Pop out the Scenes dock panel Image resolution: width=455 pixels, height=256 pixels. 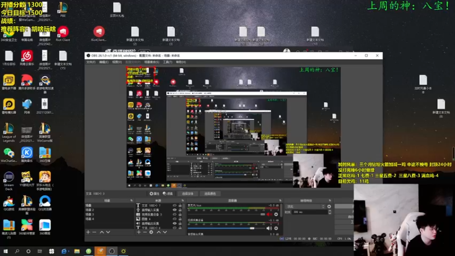click(x=131, y=201)
